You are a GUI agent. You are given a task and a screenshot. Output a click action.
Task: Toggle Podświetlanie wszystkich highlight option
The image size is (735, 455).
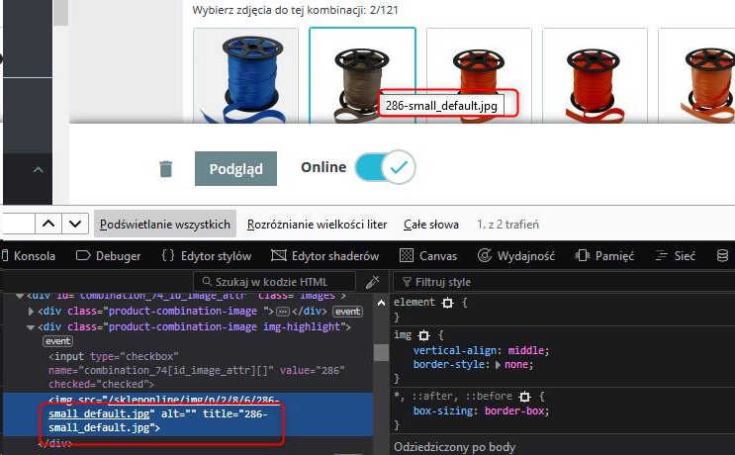[165, 224]
